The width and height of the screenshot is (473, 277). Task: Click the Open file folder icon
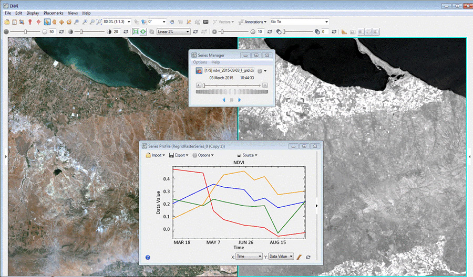pyautogui.click(x=6, y=22)
